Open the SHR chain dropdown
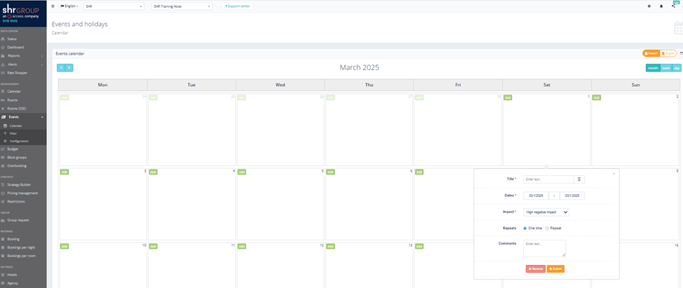This screenshot has width=683, height=288. tap(113, 6)
